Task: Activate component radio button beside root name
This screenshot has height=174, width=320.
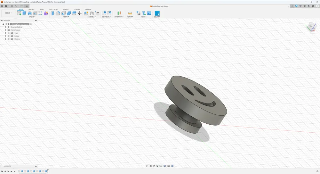Action: 31,24
